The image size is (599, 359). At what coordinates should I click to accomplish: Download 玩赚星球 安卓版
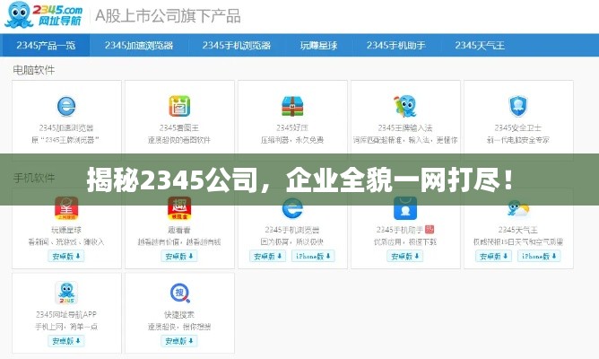point(66,256)
